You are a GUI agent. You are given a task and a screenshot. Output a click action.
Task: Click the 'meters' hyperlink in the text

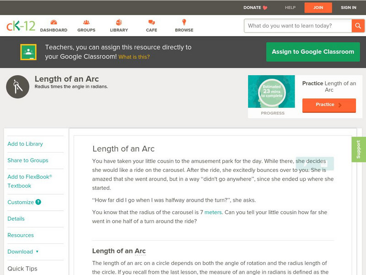(213, 212)
